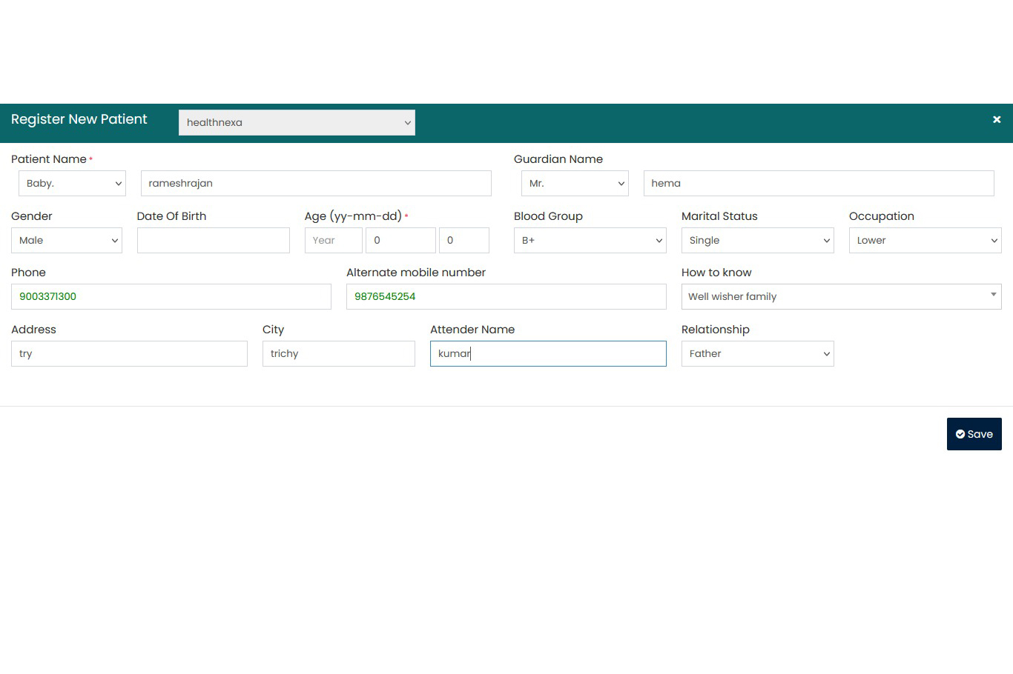
Task: Focus the Address input field
Action: (x=129, y=354)
